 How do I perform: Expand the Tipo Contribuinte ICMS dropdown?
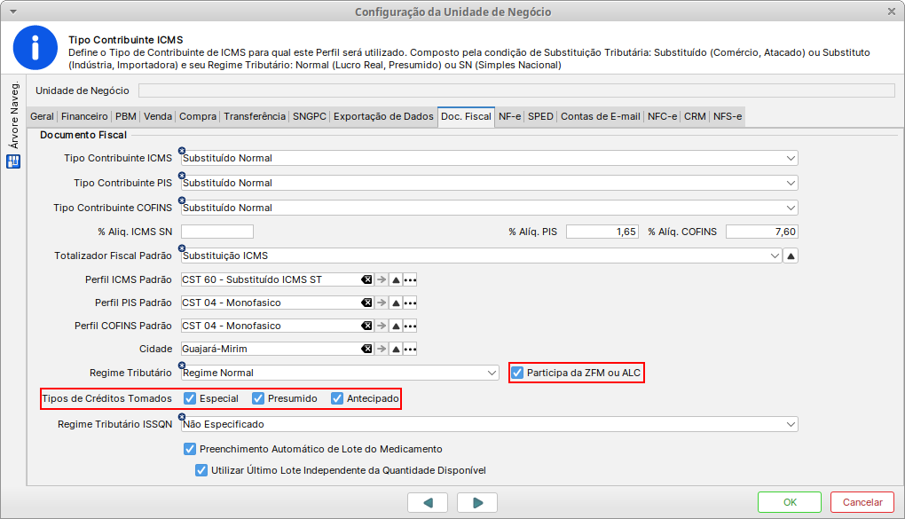point(791,158)
